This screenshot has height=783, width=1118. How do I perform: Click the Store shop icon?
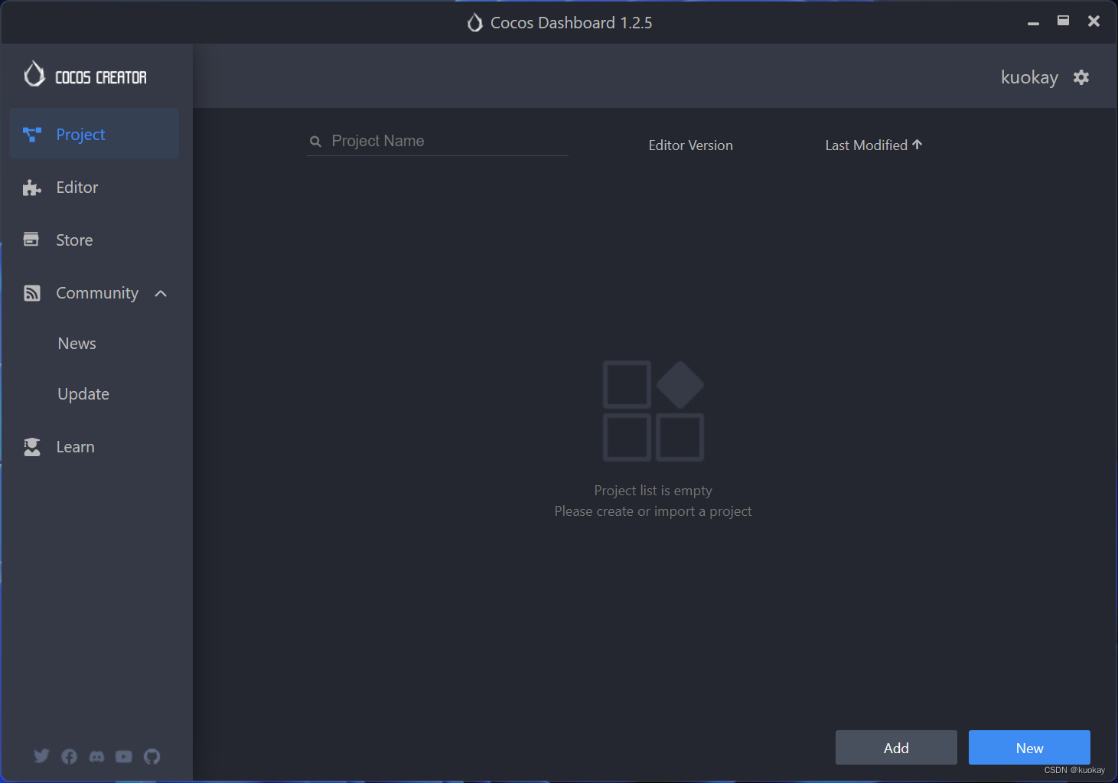[31, 240]
